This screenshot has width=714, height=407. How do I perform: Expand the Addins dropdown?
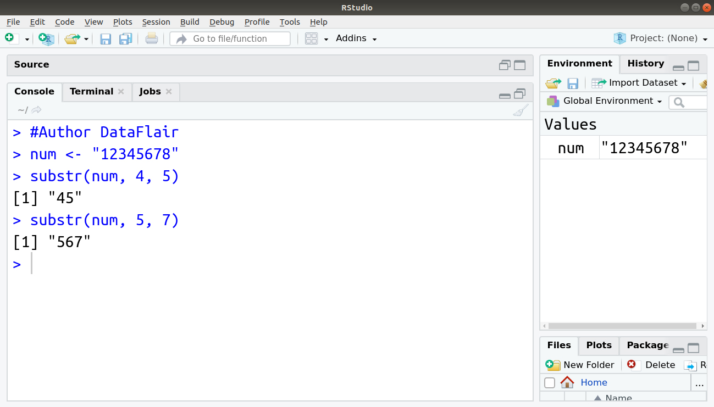point(356,38)
